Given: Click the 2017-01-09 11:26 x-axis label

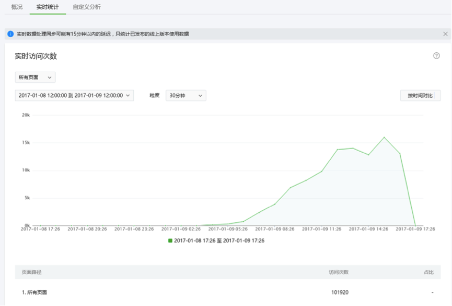Looking at the screenshot, I should 321,229.
